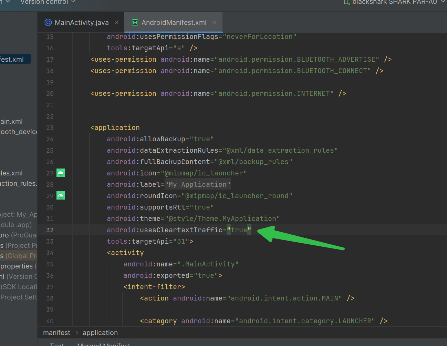Image resolution: width=447 pixels, height=346 pixels.
Task: Click the neverForLocation attribute value
Action: click(x=260, y=37)
